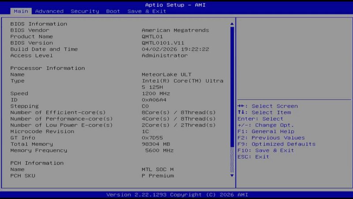This screenshot has height=199, width=353.
Task: Click the Number of Performance-core(s) label
Action: (x=61, y=119)
